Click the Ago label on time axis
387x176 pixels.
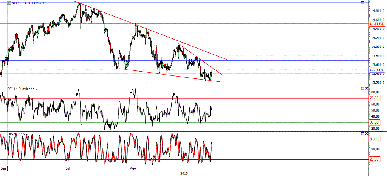click(133, 169)
